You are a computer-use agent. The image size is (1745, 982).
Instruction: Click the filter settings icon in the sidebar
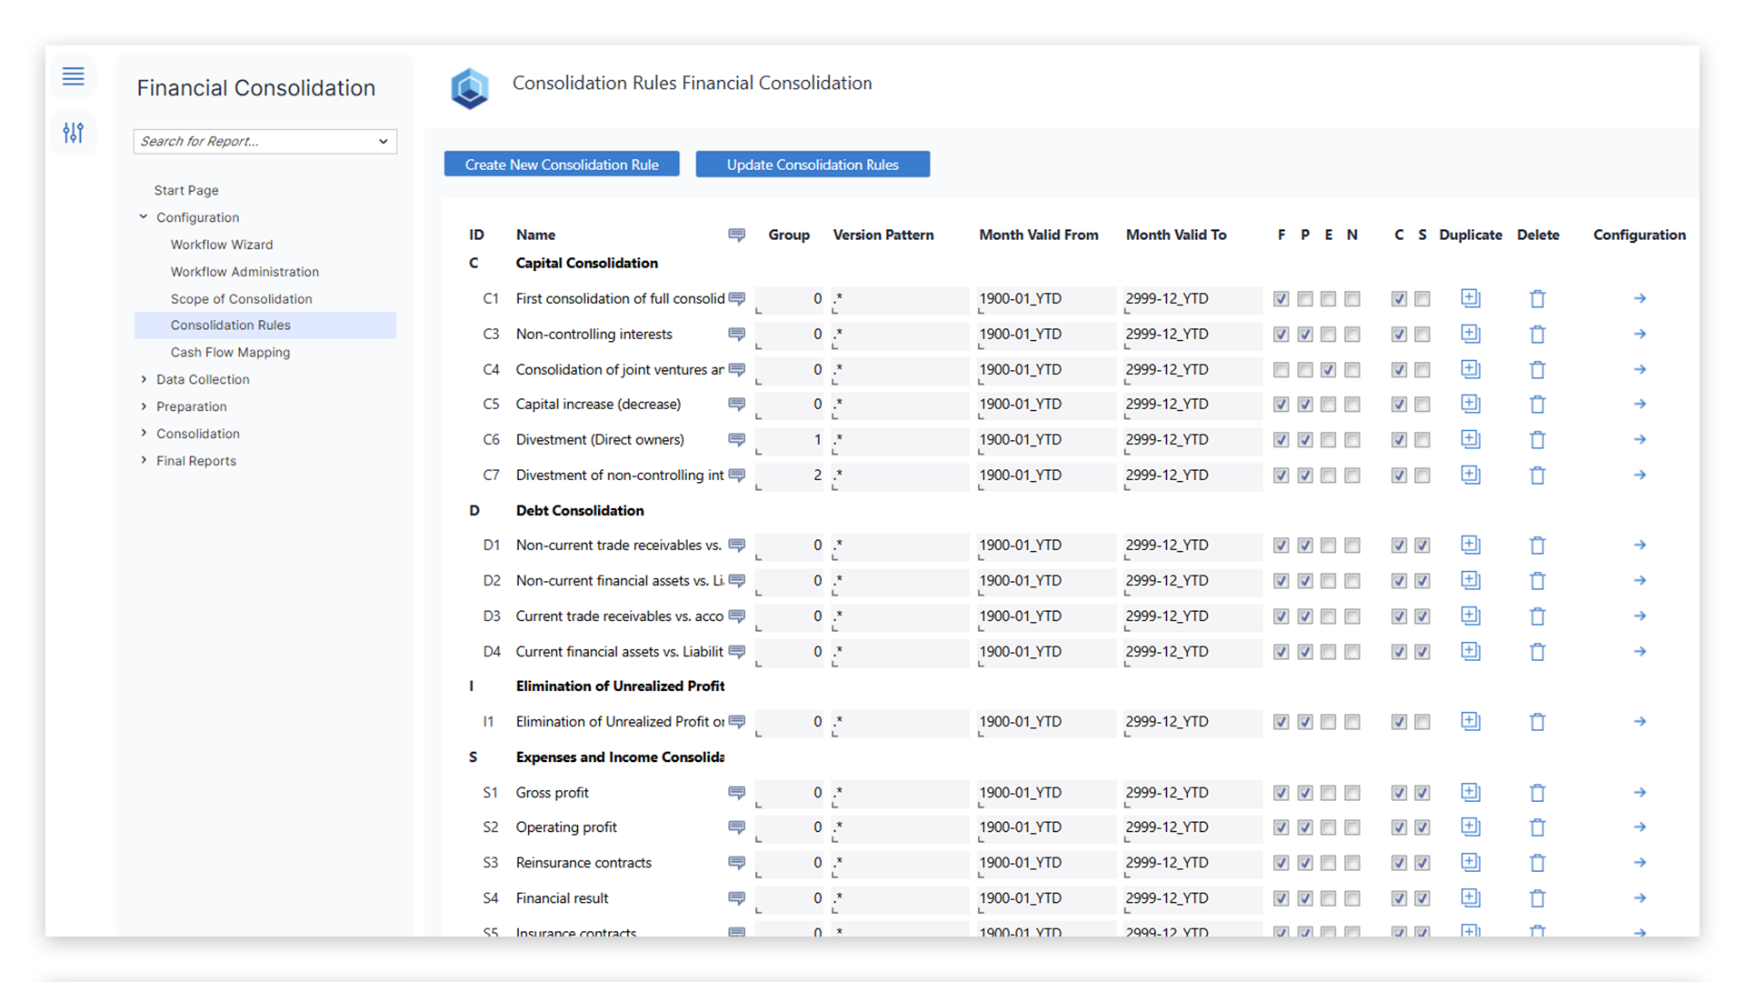click(x=74, y=133)
